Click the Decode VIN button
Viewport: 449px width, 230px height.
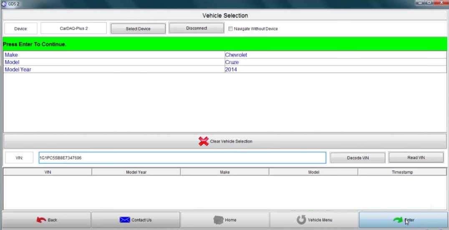(358, 158)
